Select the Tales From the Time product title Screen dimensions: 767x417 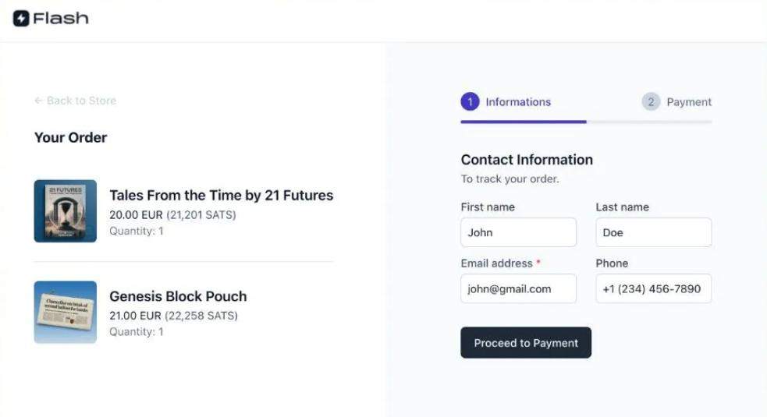(221, 195)
